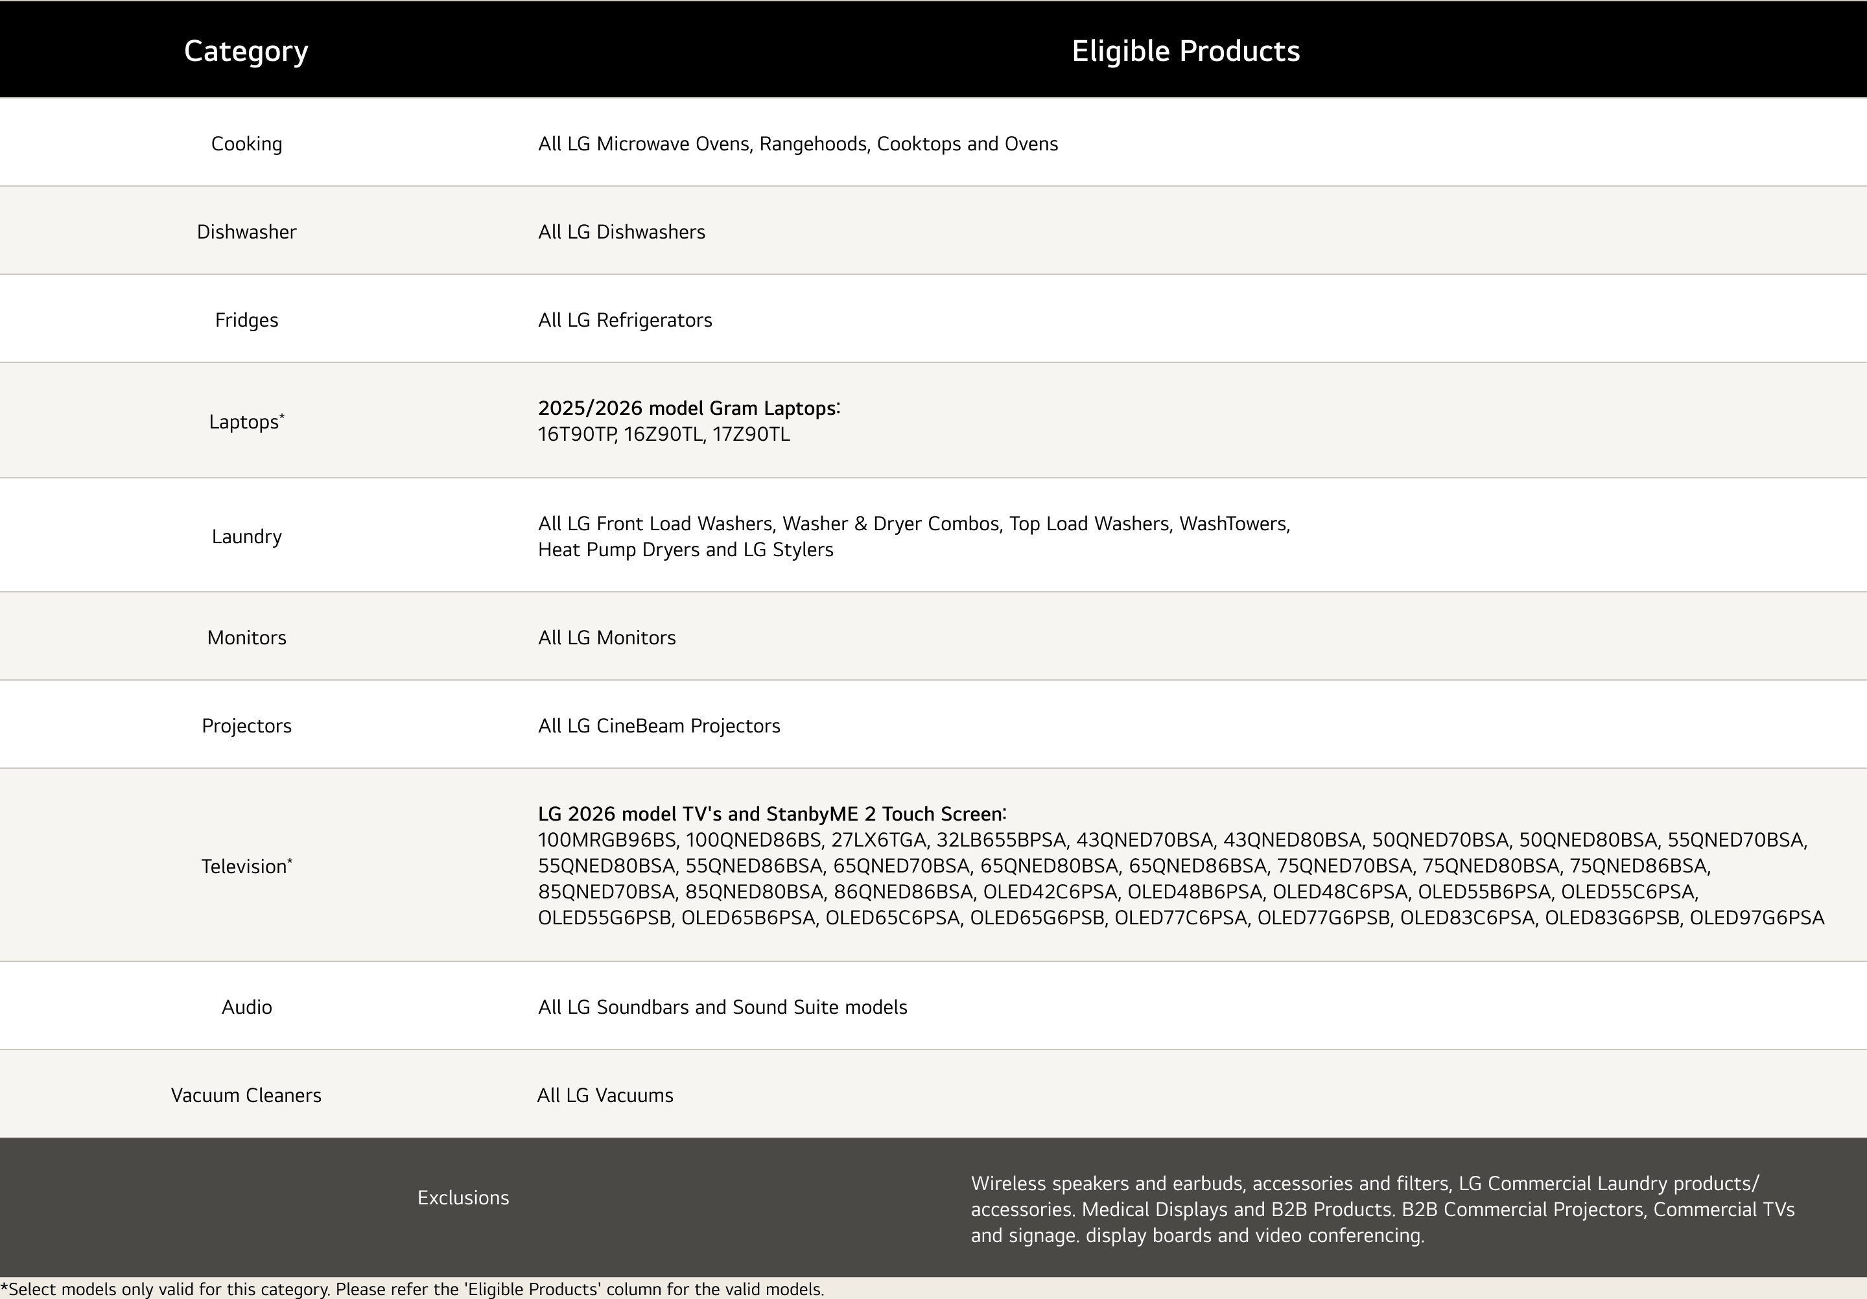
Task: Click the 'Select models only valid' footnote
Action: pyautogui.click(x=412, y=1289)
